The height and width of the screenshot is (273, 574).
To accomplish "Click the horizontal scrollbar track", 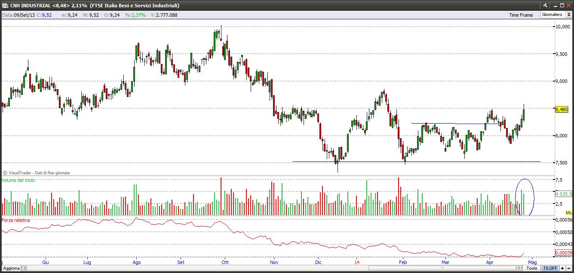I will pyautogui.click(x=272, y=268).
